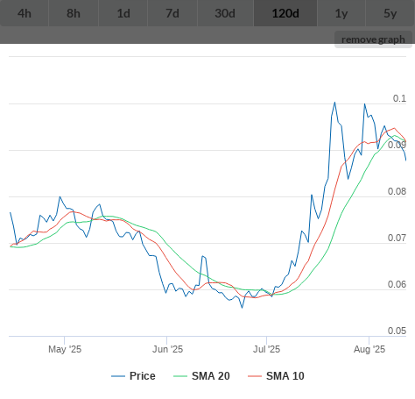Choose the 1d time range tab
This screenshot has width=415, height=399.
(x=123, y=13)
